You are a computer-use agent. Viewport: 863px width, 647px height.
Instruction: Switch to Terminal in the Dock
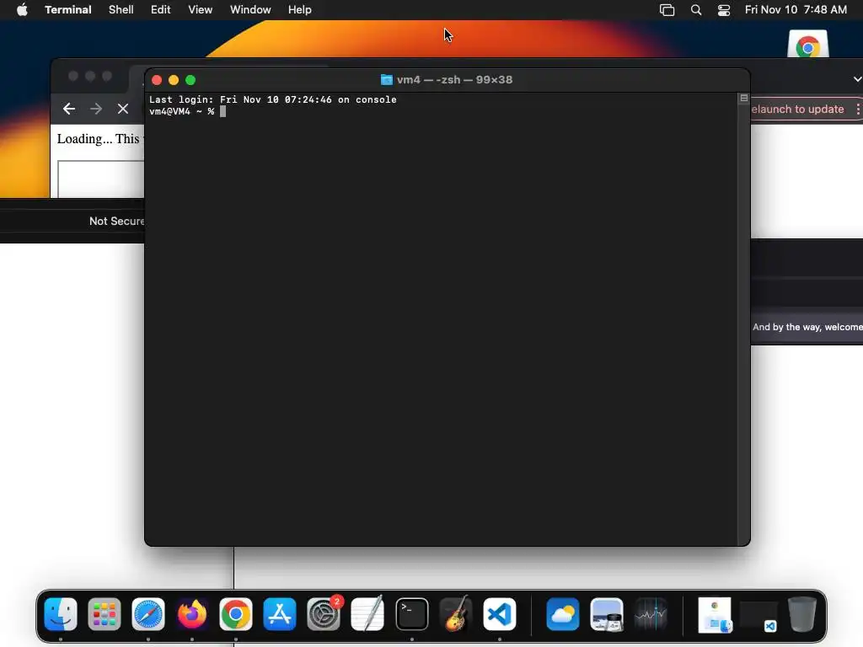point(411,614)
